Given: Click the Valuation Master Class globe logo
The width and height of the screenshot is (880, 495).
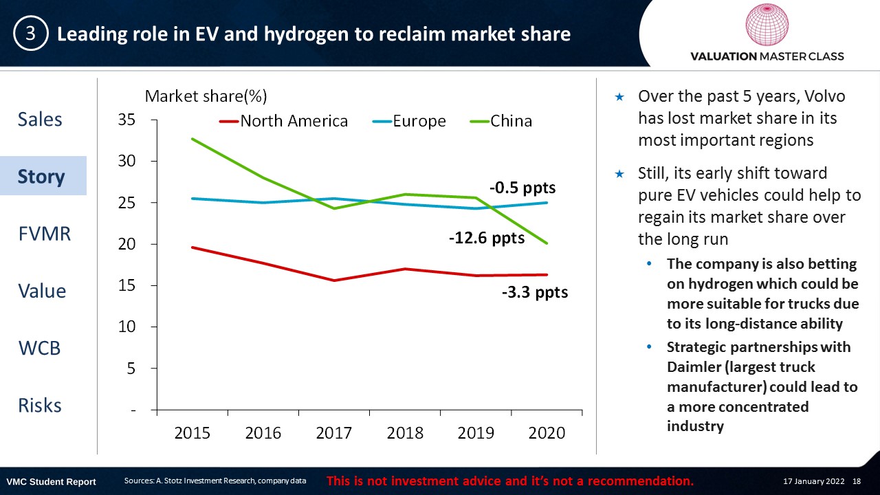Looking at the screenshot, I should (x=767, y=25).
